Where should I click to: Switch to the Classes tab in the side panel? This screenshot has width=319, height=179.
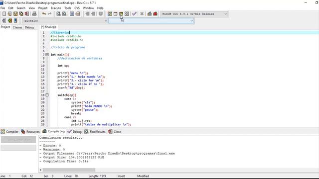[x=17, y=27]
